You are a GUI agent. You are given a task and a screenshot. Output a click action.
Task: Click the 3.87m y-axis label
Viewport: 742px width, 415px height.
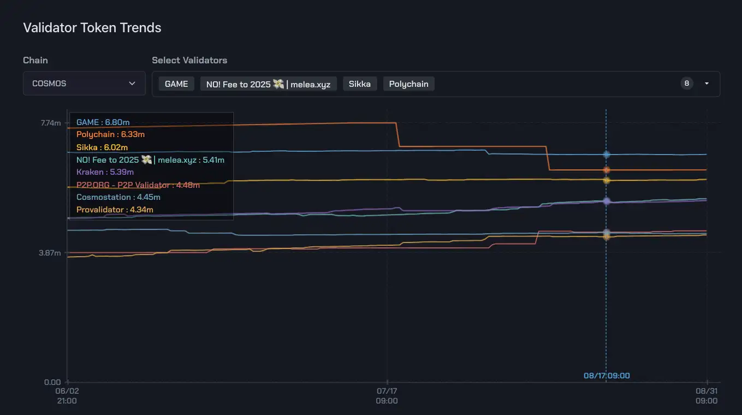(x=51, y=253)
